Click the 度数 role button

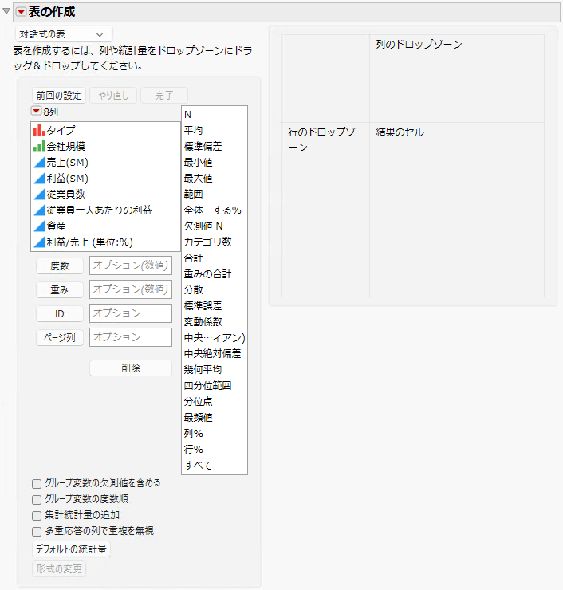[x=60, y=266]
